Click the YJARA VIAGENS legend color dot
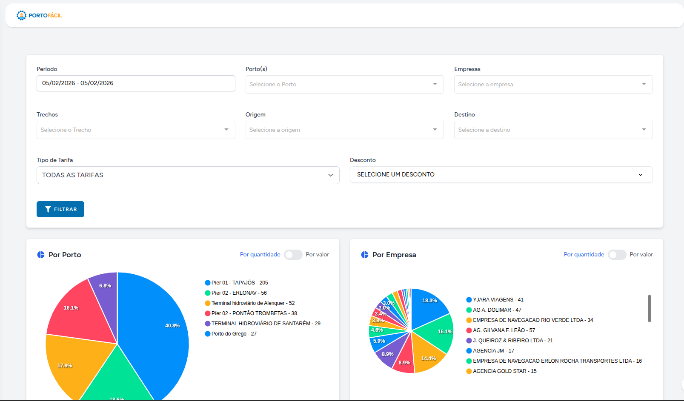Viewport: 684px width, 401px height. pyautogui.click(x=469, y=300)
